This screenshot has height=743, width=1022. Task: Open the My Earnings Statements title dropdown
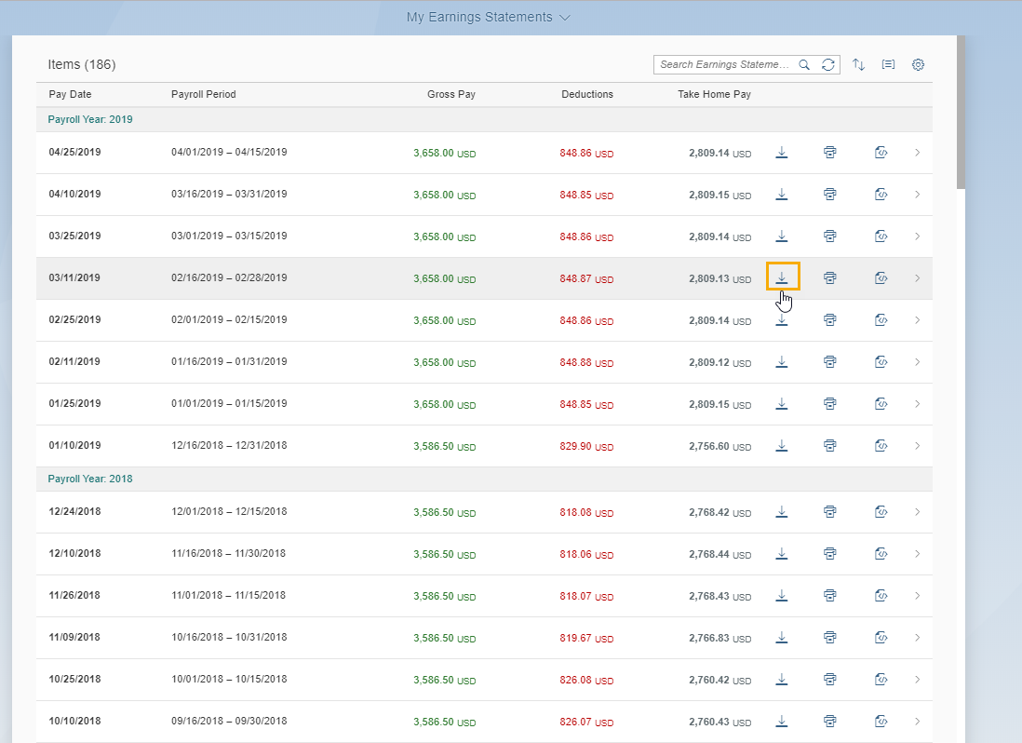point(488,17)
